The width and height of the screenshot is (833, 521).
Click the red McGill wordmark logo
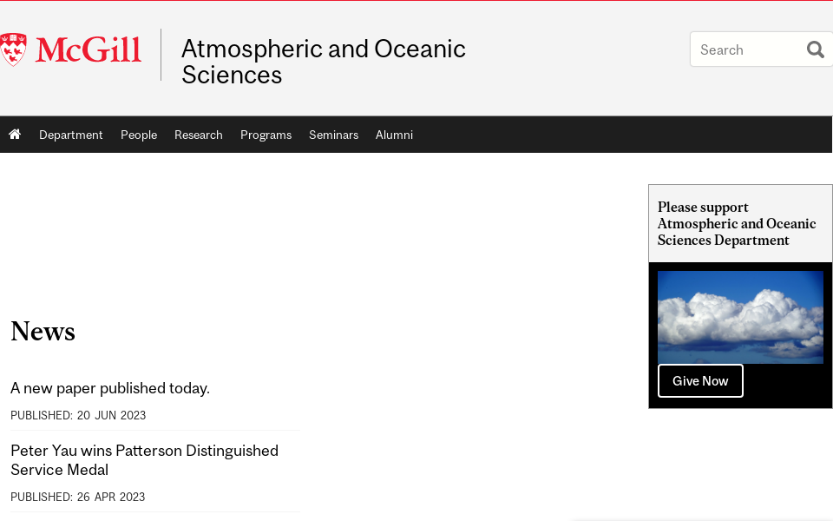click(x=87, y=49)
